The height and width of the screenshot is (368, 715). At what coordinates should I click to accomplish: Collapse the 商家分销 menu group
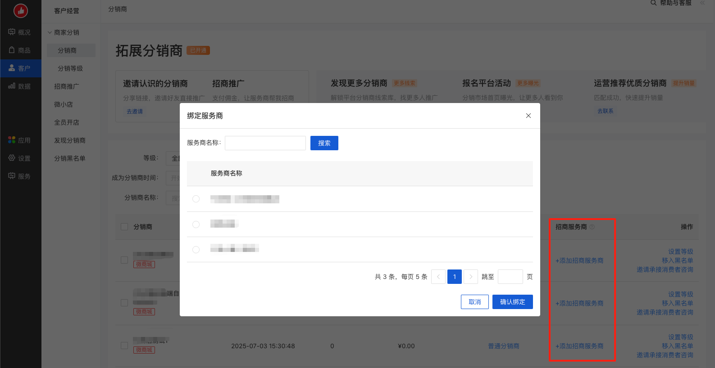pos(50,32)
